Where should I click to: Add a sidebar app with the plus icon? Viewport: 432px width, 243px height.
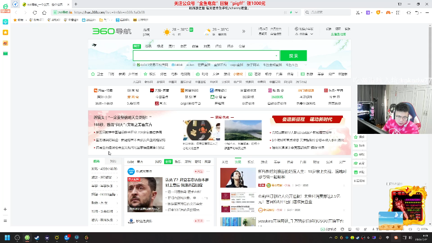pos(5,210)
